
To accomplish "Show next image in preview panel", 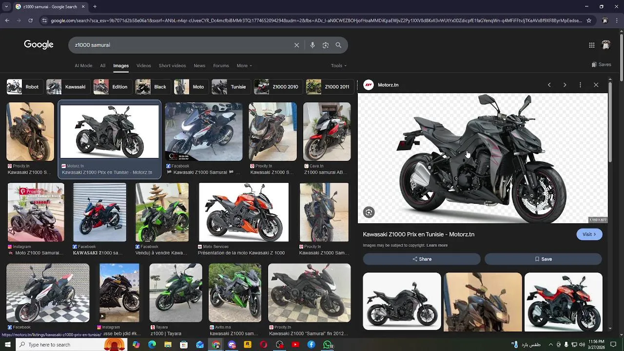I will point(565,85).
